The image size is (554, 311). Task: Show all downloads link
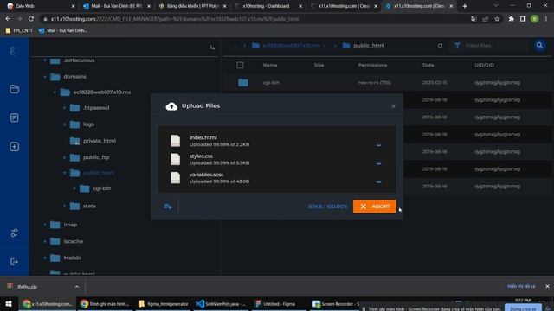coord(521,286)
